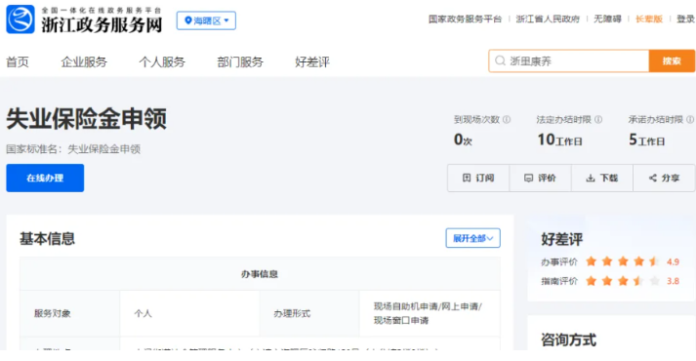Click the 订阅 subscribe button
696x361 pixels.
point(478,178)
